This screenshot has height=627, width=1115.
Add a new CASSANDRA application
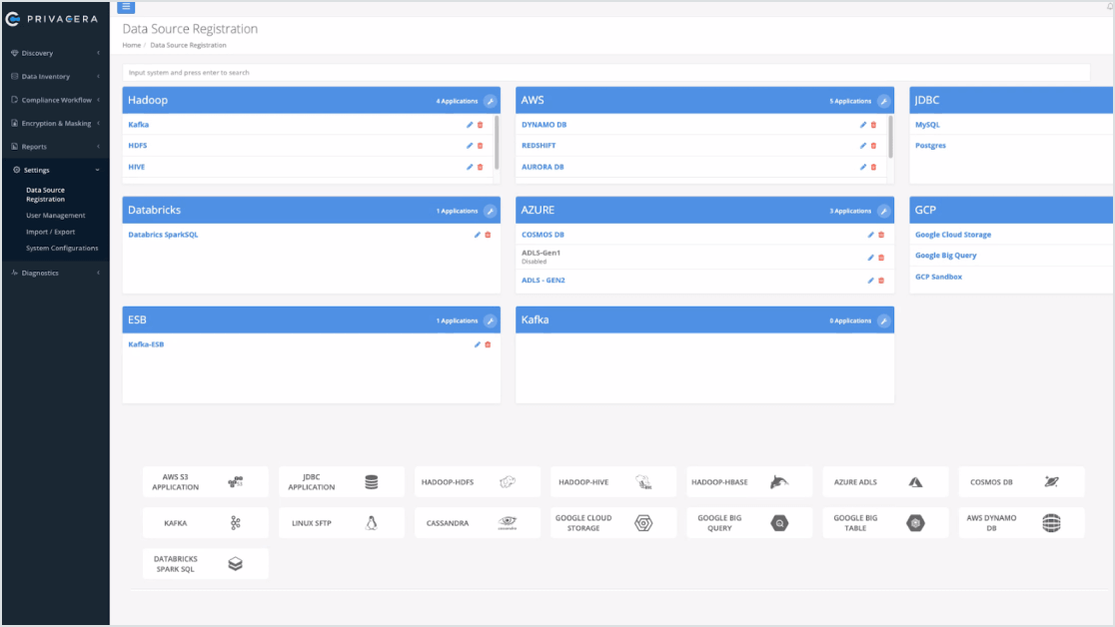click(477, 521)
